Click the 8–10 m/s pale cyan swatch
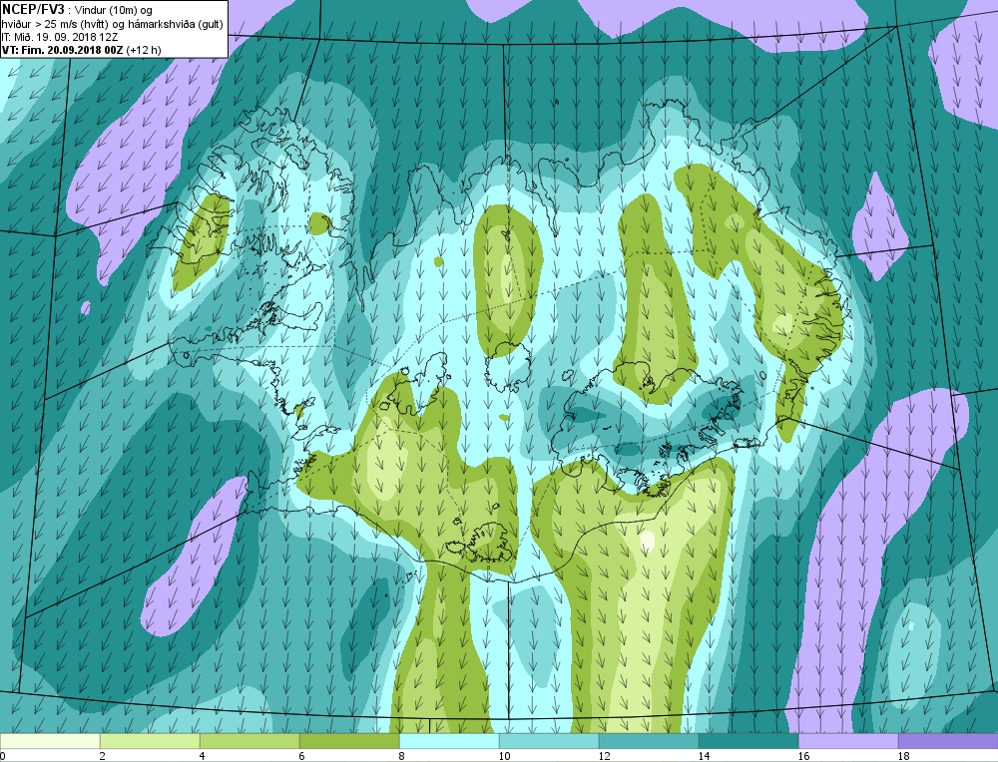This screenshot has width=998, height=762. click(449, 741)
